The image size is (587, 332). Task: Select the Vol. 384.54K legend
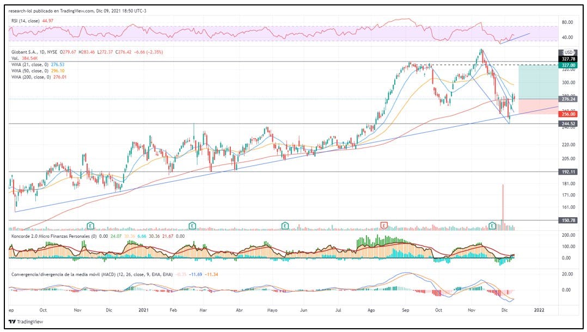[25, 58]
